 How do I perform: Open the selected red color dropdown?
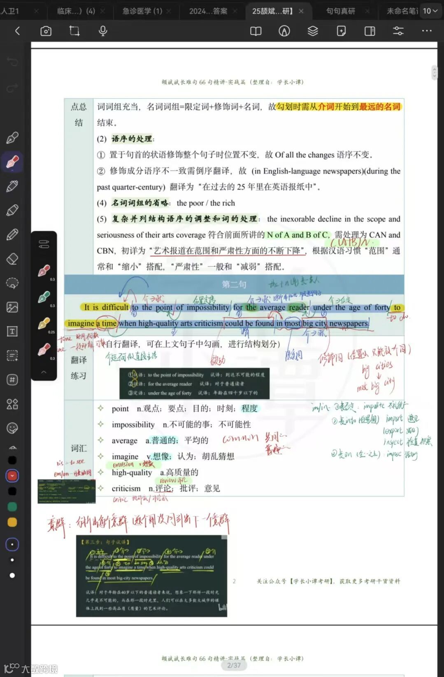12,476
